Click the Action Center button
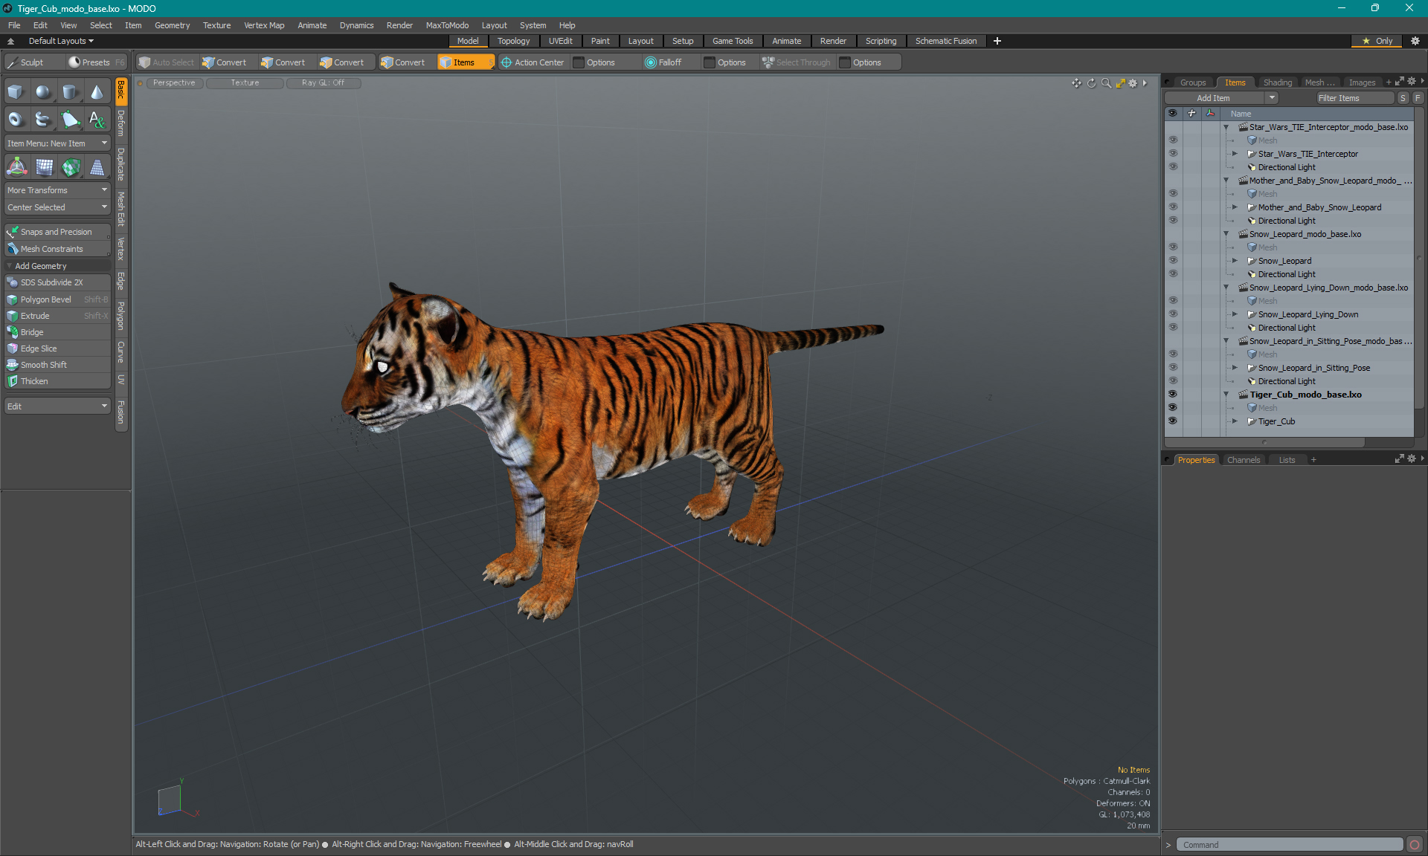 (533, 62)
